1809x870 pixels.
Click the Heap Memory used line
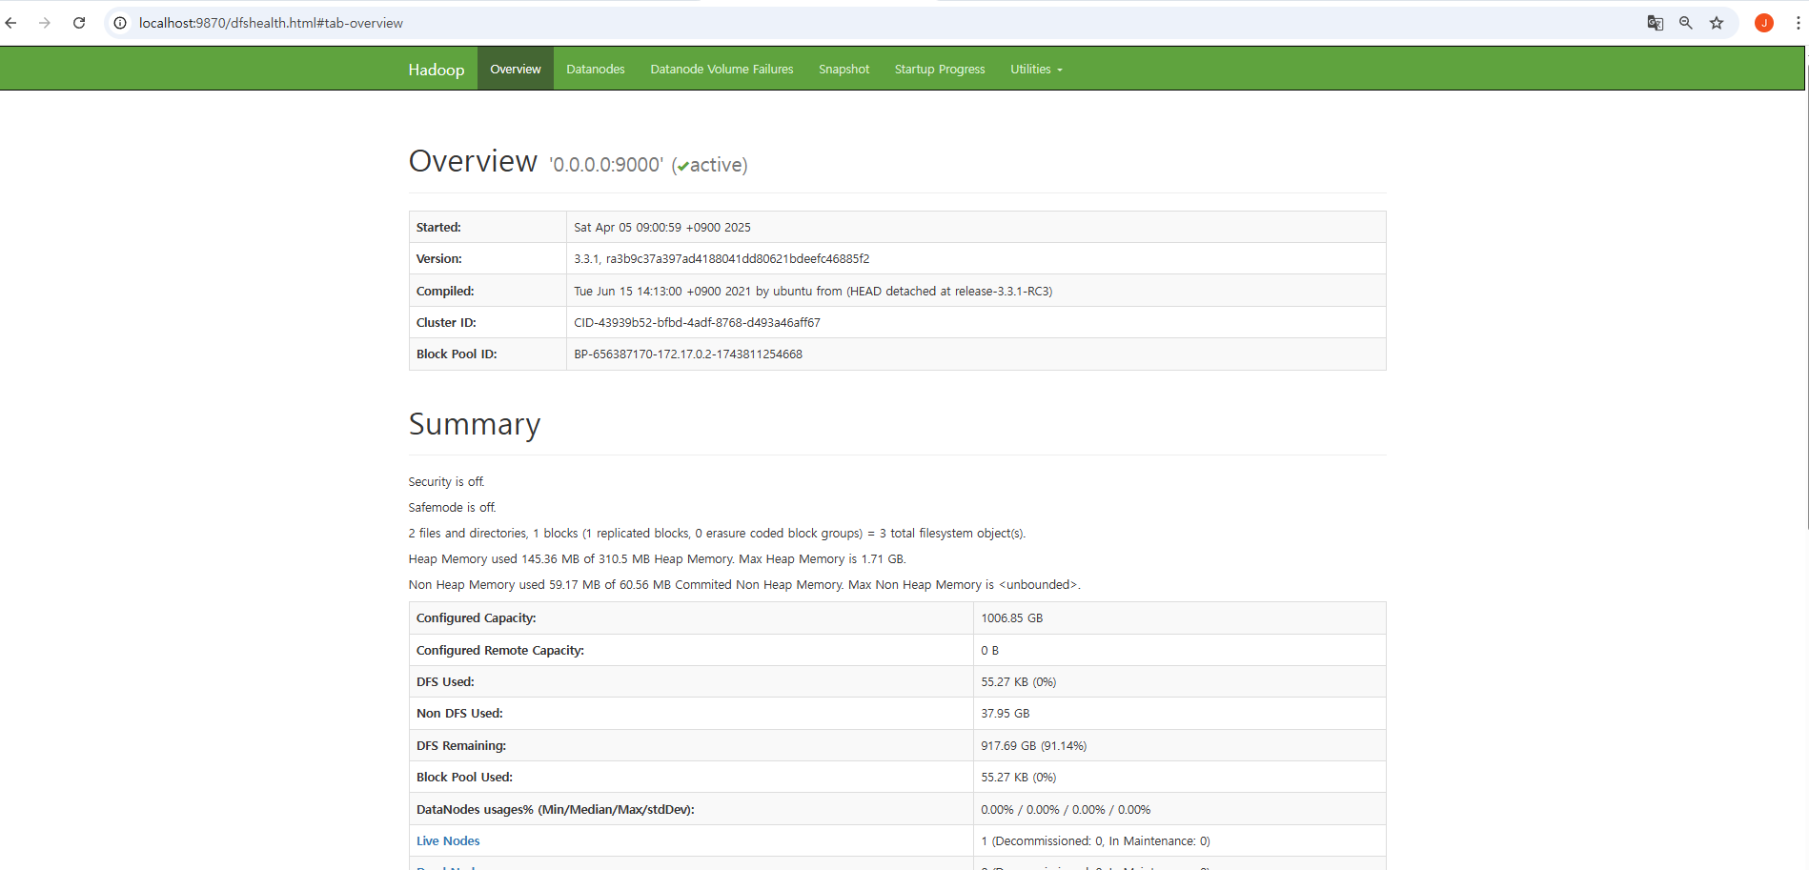click(x=657, y=558)
